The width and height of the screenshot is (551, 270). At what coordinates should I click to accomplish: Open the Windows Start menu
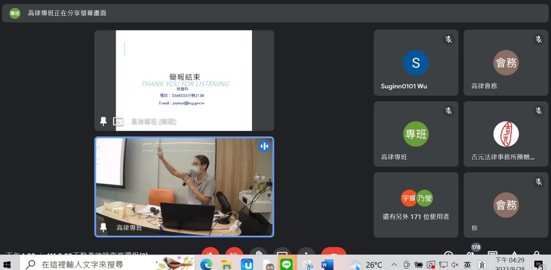(7, 264)
